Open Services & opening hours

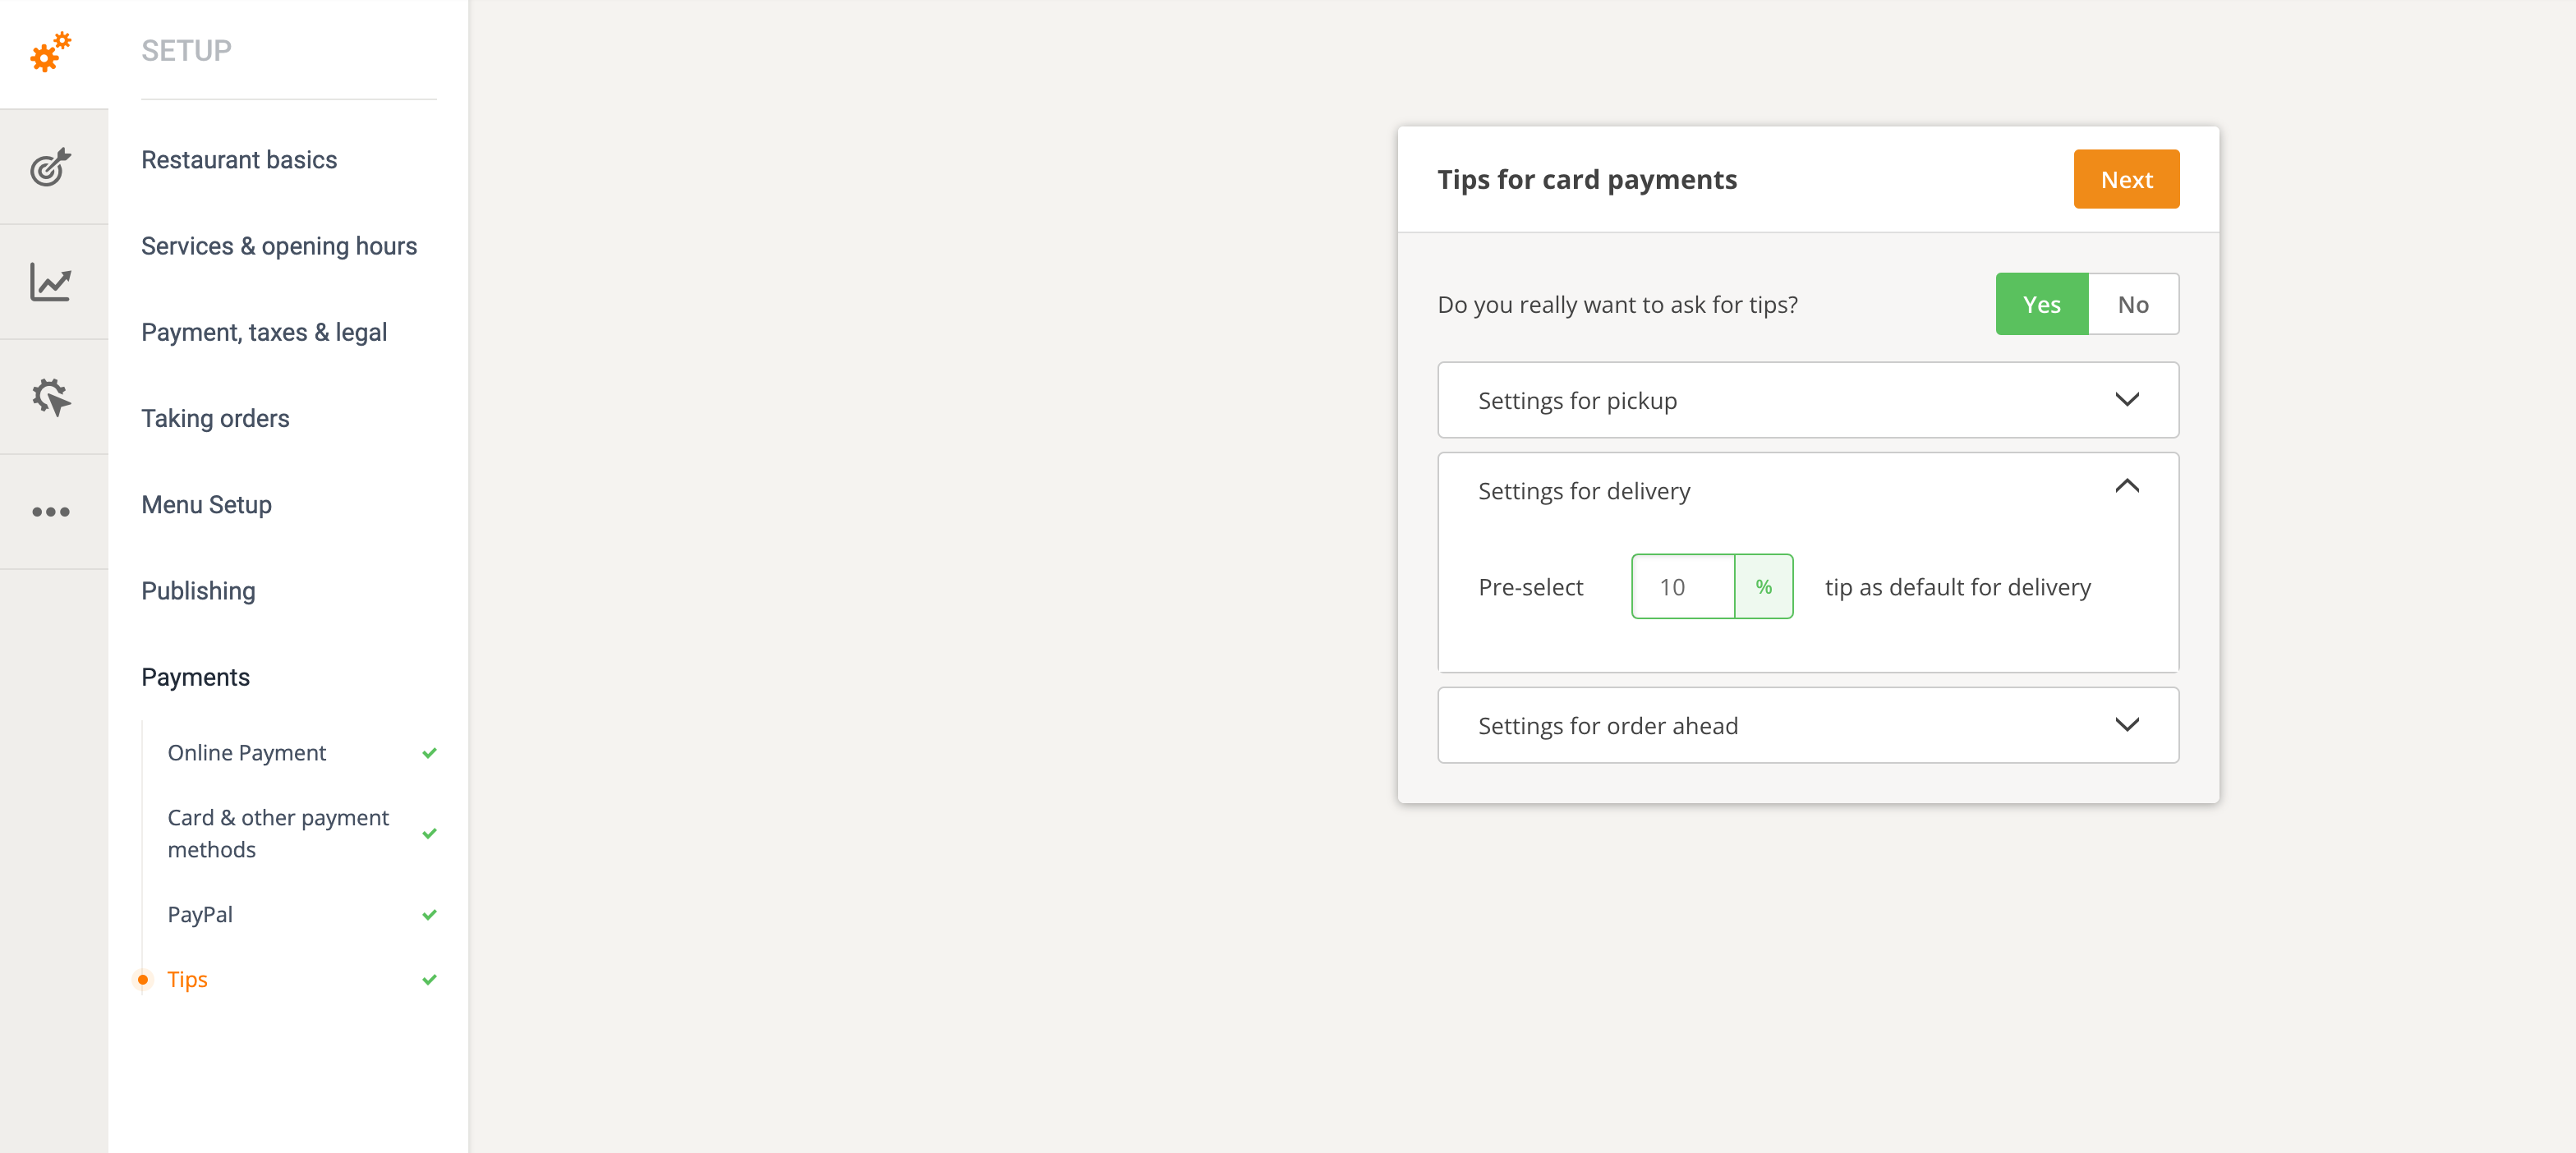(x=279, y=246)
